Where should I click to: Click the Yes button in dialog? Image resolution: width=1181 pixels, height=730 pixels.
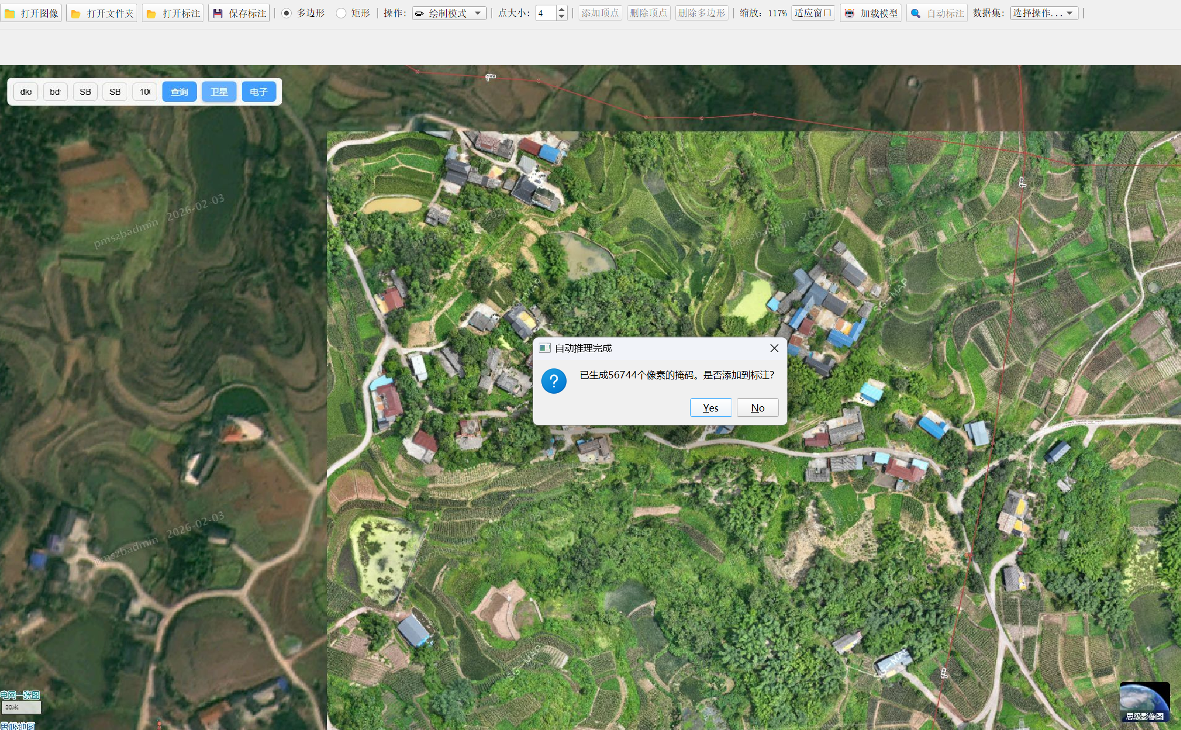point(711,408)
